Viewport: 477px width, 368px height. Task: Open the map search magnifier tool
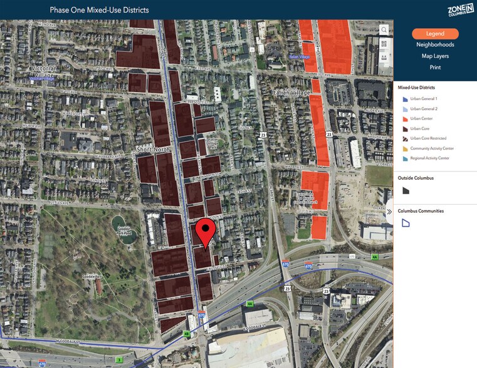(x=384, y=29)
